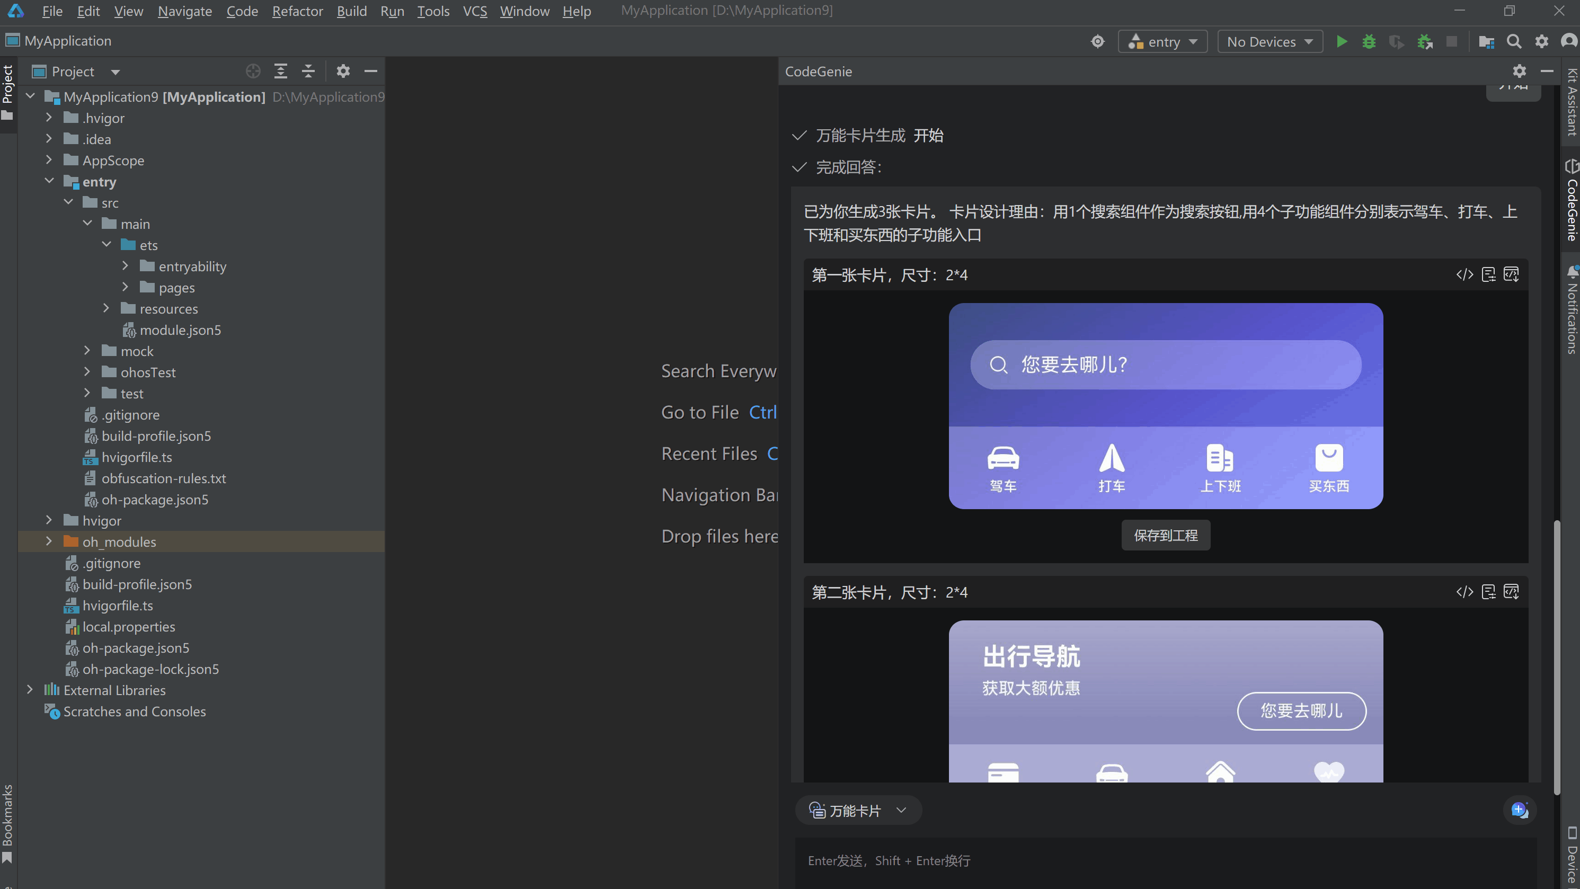Click Expand All icon in Project panel

pyautogui.click(x=280, y=71)
